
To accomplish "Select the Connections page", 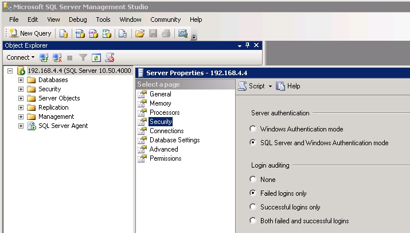I will 166,131.
